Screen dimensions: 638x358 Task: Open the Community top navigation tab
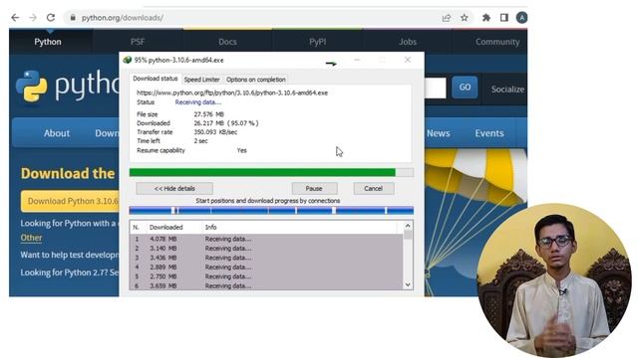click(497, 42)
